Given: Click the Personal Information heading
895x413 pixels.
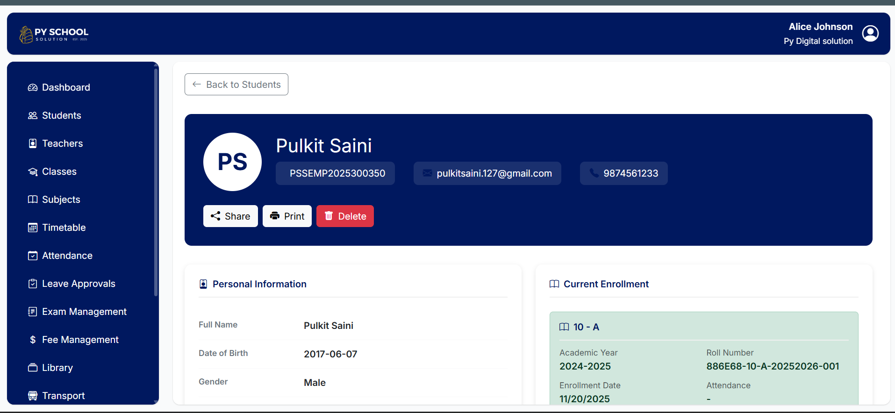Looking at the screenshot, I should [x=259, y=284].
